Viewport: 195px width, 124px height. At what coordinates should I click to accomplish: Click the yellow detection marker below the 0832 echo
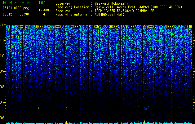[39, 122]
